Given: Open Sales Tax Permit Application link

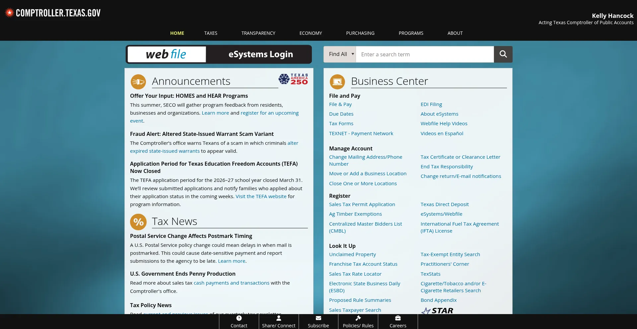Looking at the screenshot, I should tap(362, 204).
